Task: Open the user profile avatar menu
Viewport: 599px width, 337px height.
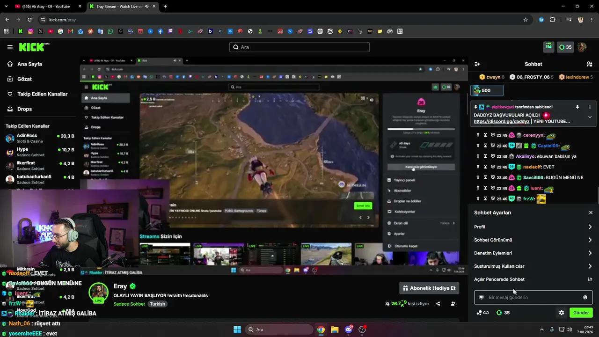Action: [x=582, y=47]
